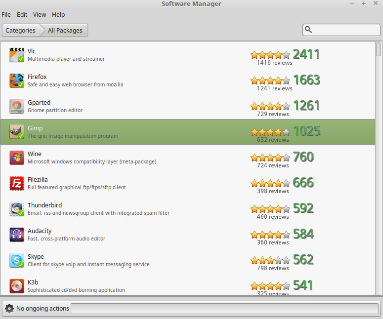Click the star rating for Thunderbird
383x319 pixels.
pyautogui.click(x=270, y=209)
